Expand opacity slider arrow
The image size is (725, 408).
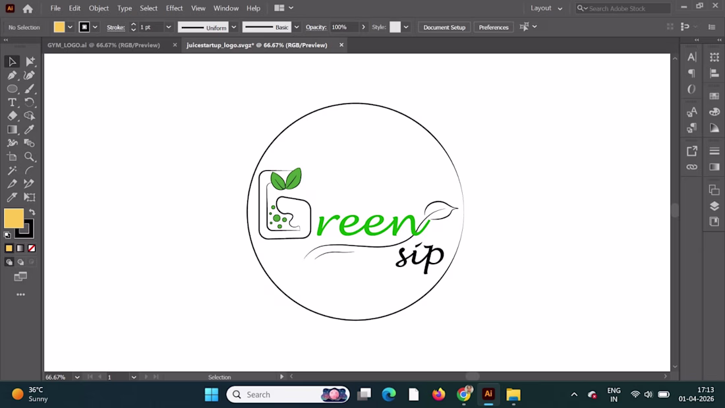[x=363, y=27]
